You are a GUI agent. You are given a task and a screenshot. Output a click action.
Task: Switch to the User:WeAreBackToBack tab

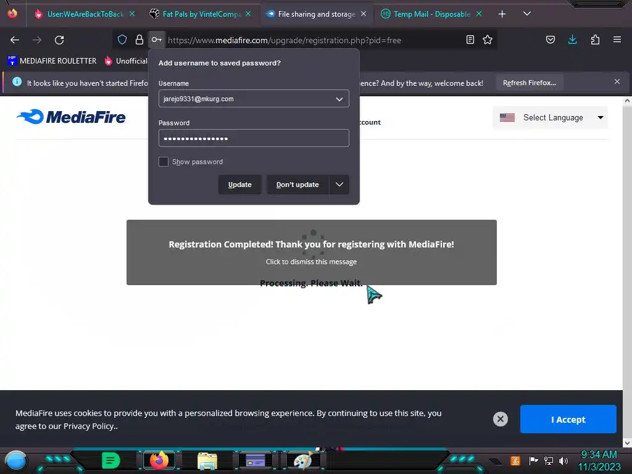[85, 14]
